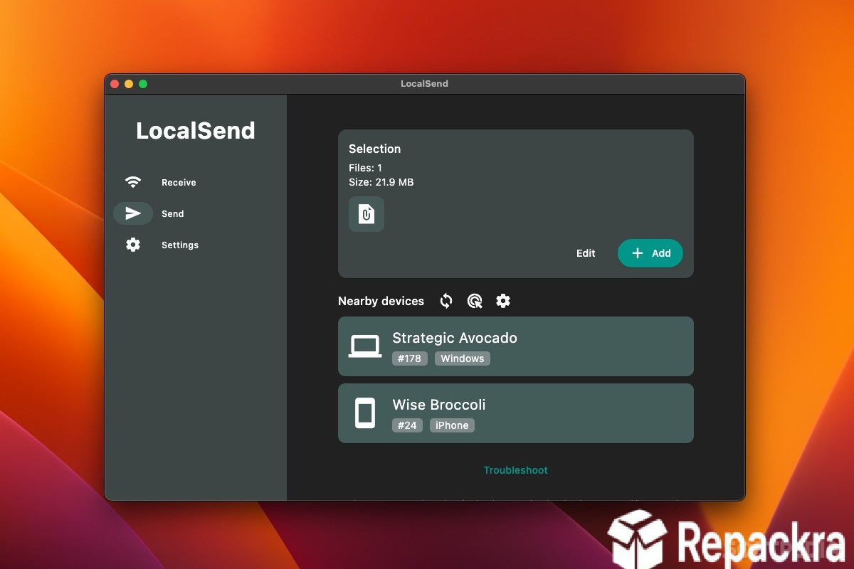This screenshot has height=569, width=854.
Task: Click the 'Nearby devices' label
Action: click(x=381, y=301)
